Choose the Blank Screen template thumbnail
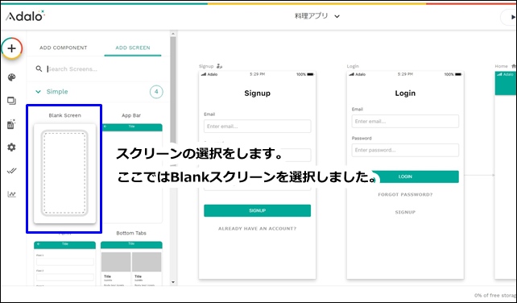 (64, 173)
